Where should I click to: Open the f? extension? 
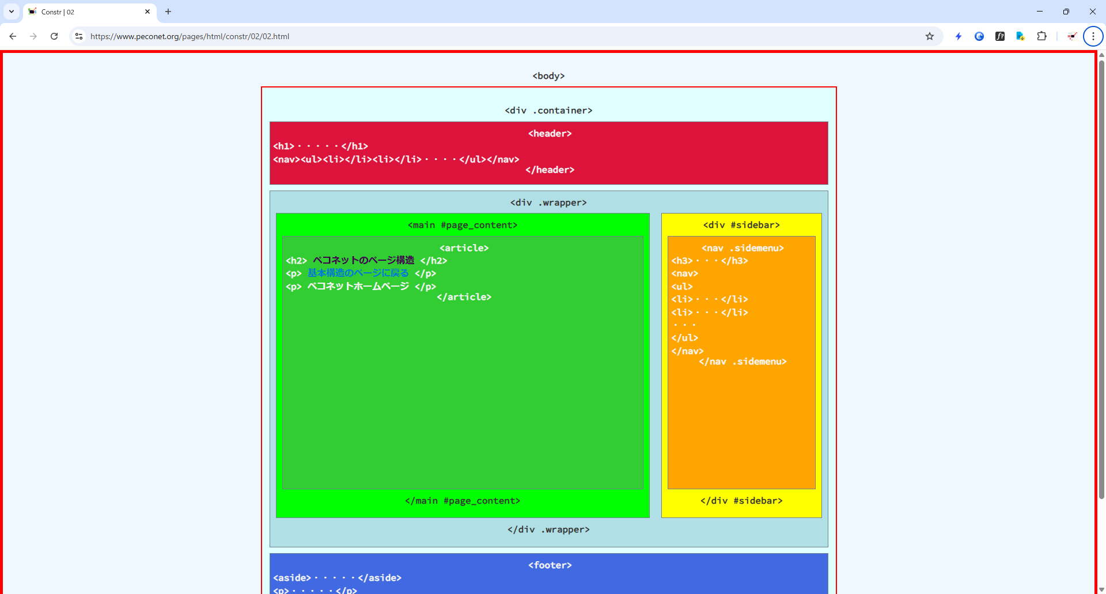[x=1000, y=36]
